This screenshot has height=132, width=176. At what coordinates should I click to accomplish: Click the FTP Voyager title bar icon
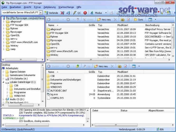(x=3, y=3)
